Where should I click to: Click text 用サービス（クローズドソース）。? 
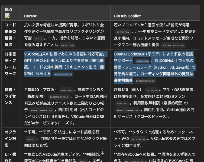pos(142,116)
